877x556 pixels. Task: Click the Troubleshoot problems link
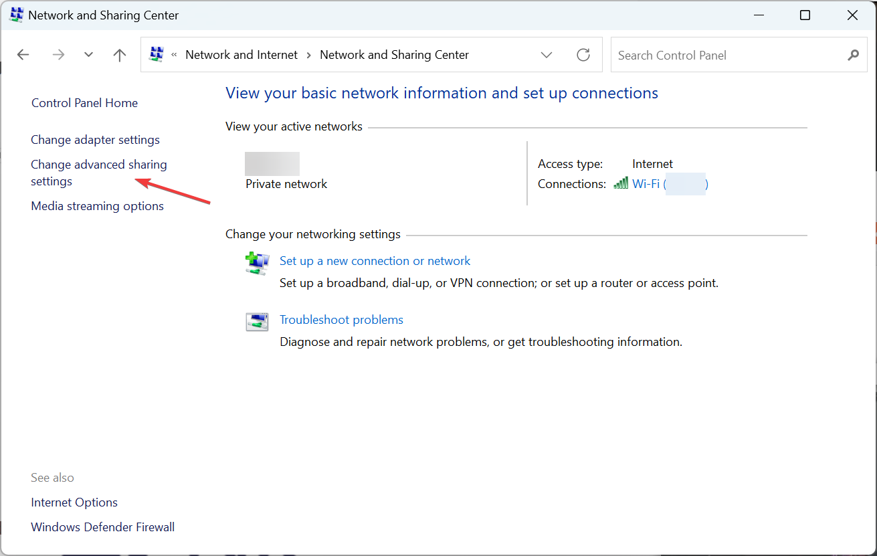(x=341, y=320)
